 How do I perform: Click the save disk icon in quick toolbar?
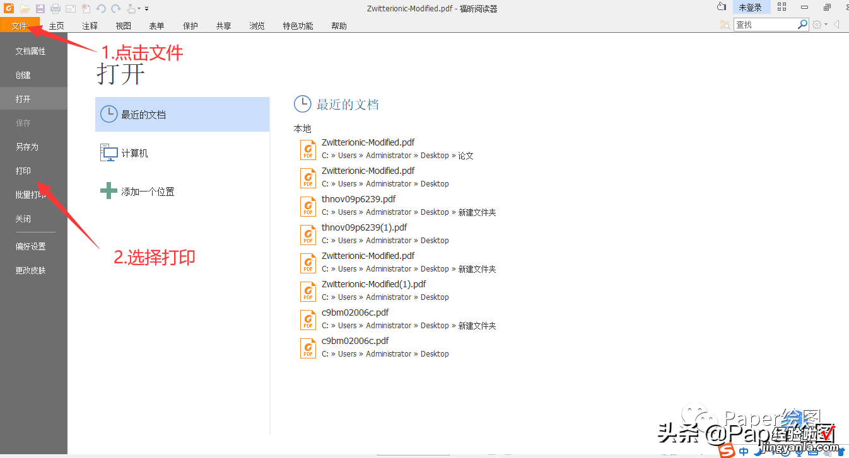(x=40, y=8)
